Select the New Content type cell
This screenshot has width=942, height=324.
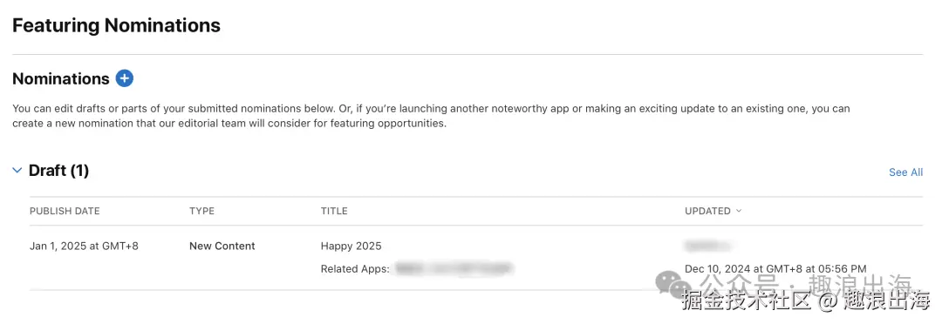(222, 246)
